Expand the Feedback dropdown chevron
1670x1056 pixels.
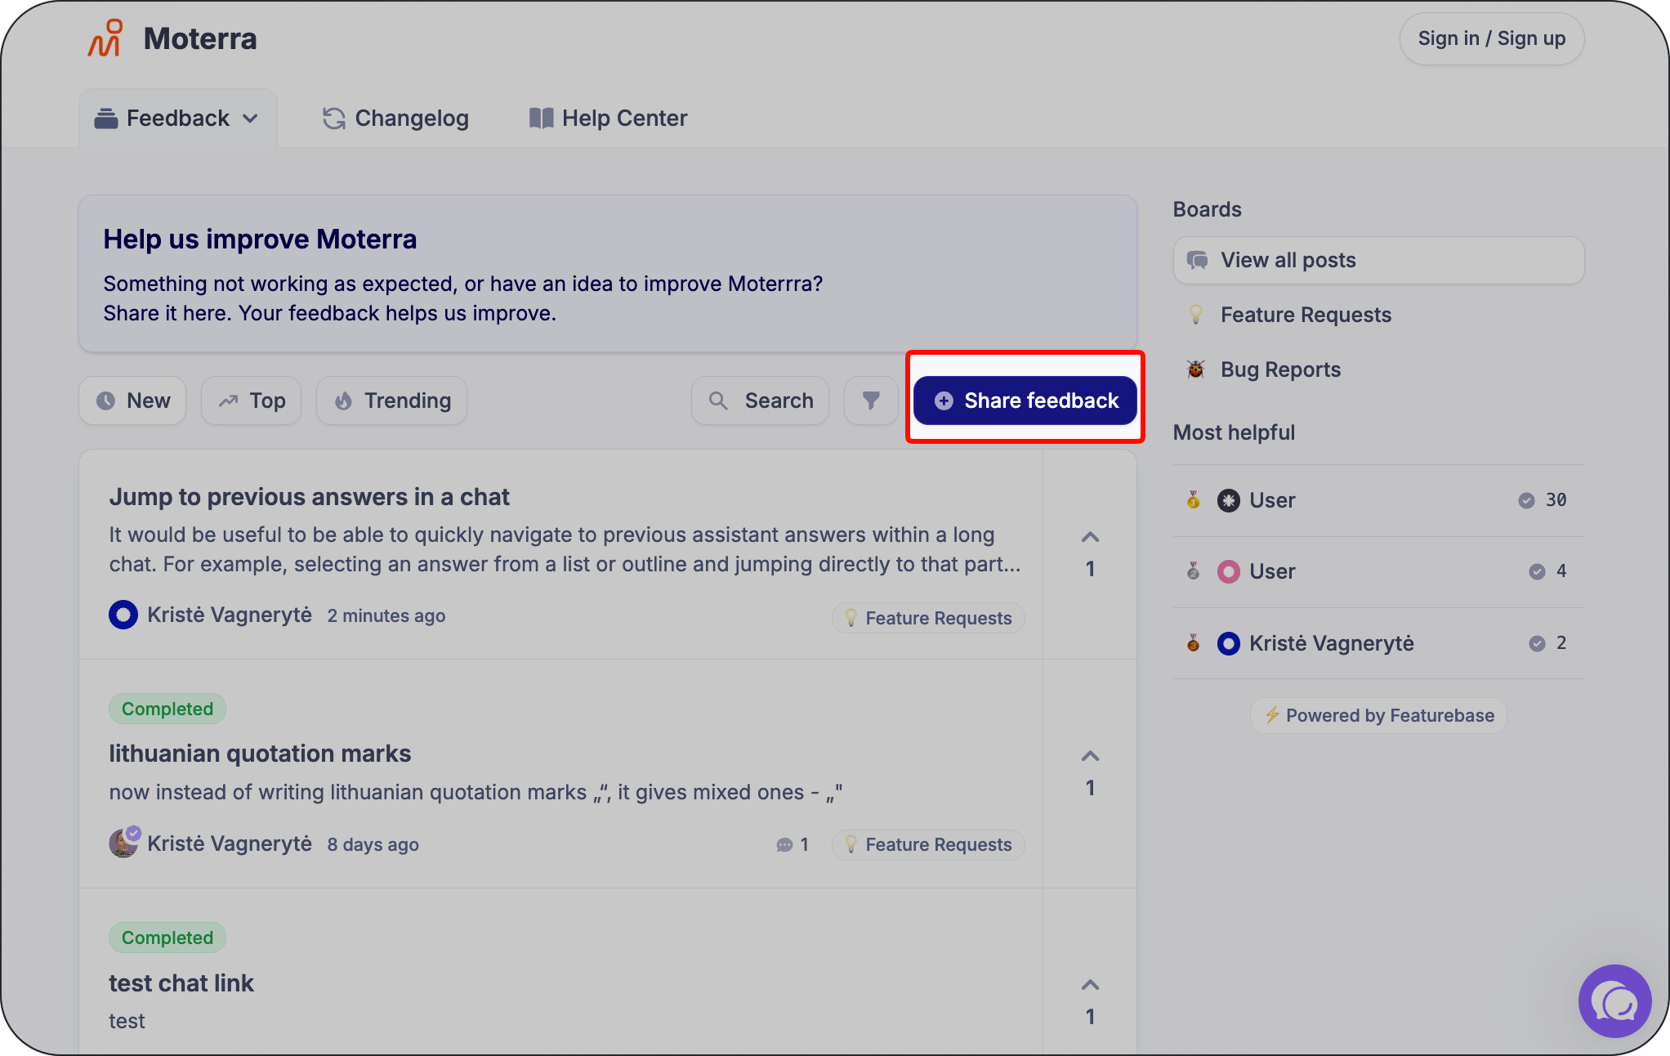tap(251, 119)
